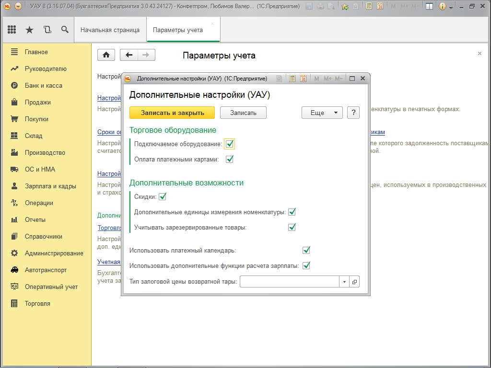Screen dimensions: 491x368
Task: Open calculator icon in dialog title bar
Action: (292, 79)
